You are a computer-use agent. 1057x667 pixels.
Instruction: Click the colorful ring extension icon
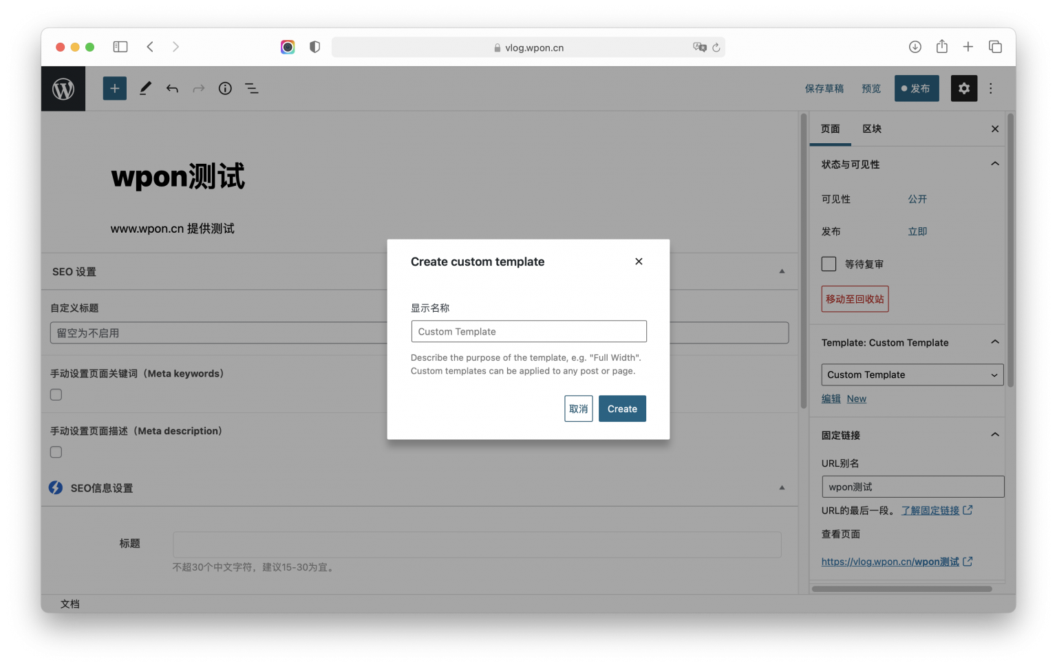click(x=288, y=47)
